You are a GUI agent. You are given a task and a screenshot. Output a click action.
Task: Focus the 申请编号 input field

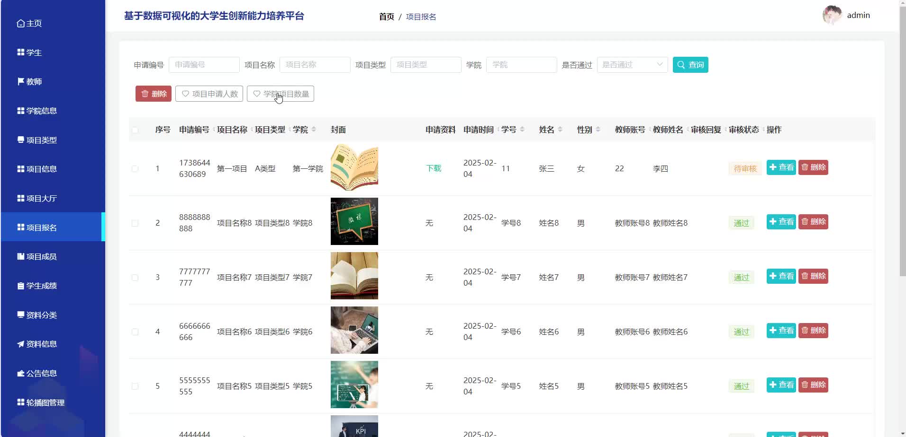[x=204, y=65]
